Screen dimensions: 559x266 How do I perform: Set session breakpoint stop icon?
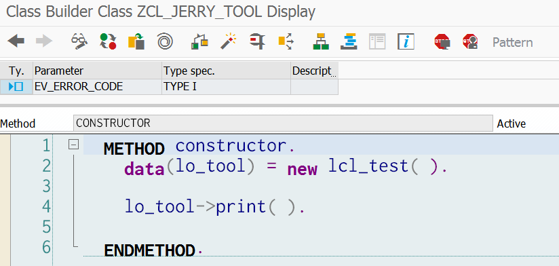[x=442, y=41]
